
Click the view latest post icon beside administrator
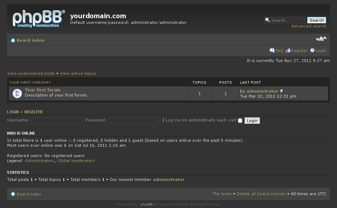click(x=281, y=91)
